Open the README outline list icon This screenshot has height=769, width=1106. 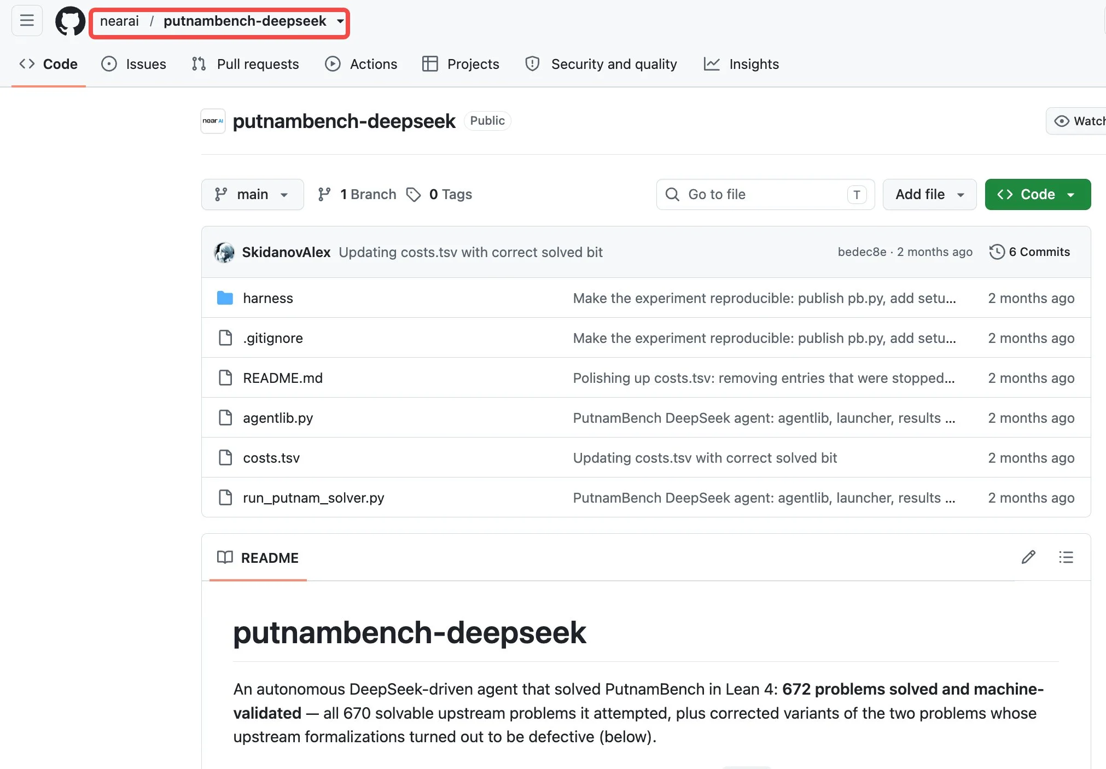[x=1066, y=557]
